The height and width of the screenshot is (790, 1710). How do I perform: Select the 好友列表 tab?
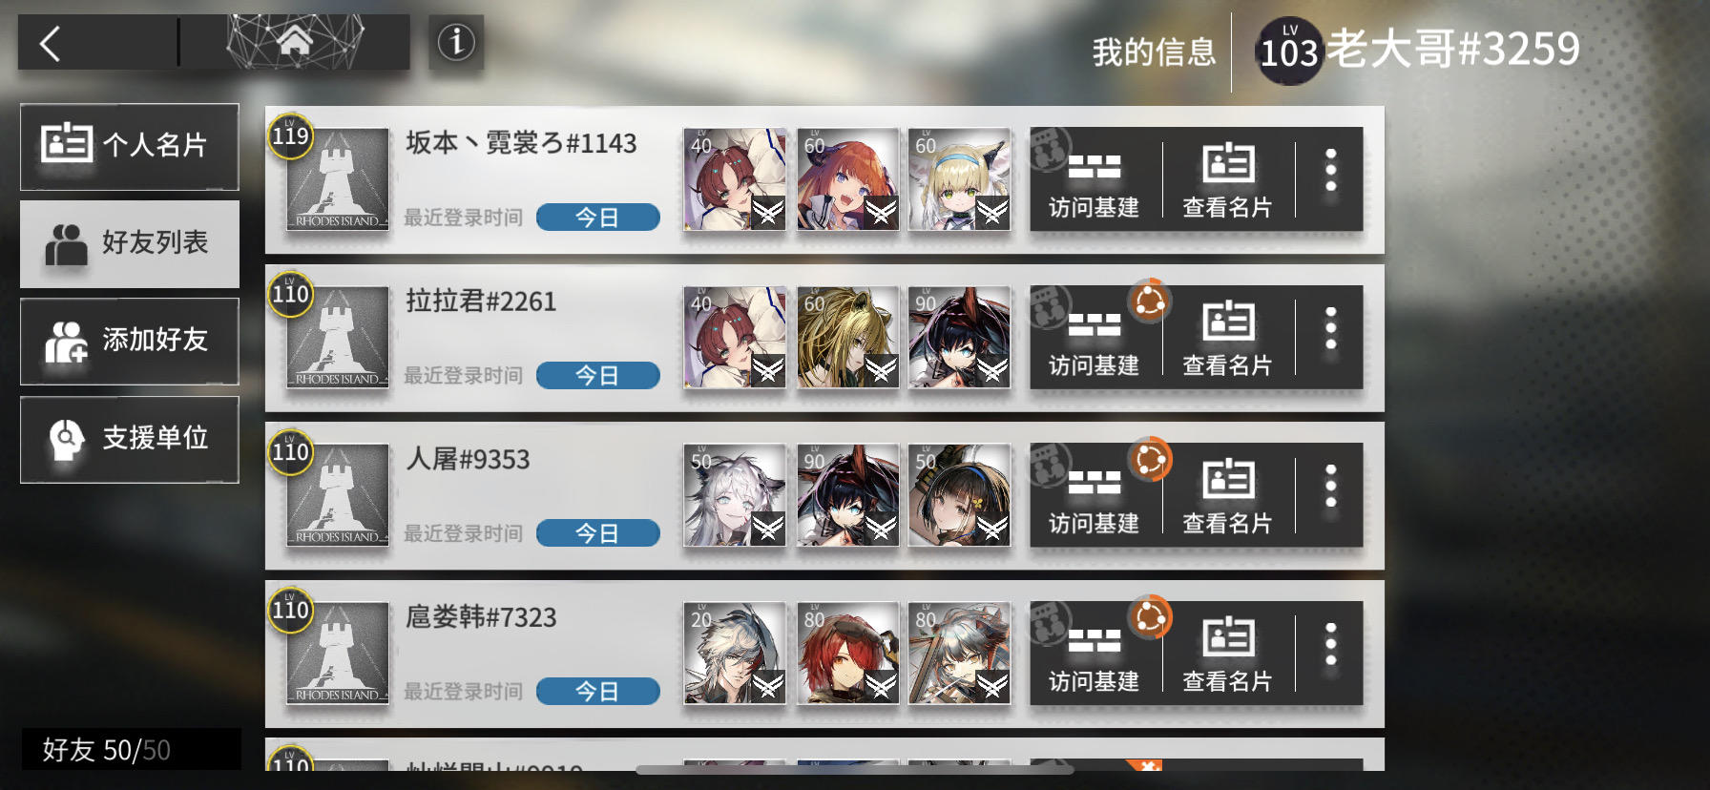point(130,243)
